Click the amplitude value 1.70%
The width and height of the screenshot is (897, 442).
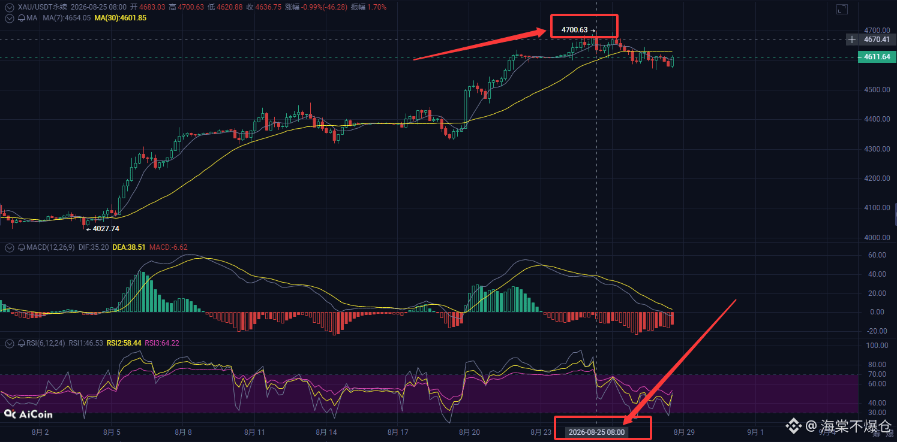[x=377, y=7]
